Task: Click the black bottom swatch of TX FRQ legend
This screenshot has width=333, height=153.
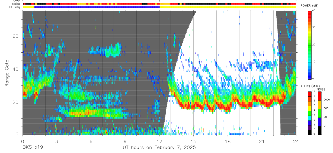Action: pyautogui.click(x=309, y=132)
